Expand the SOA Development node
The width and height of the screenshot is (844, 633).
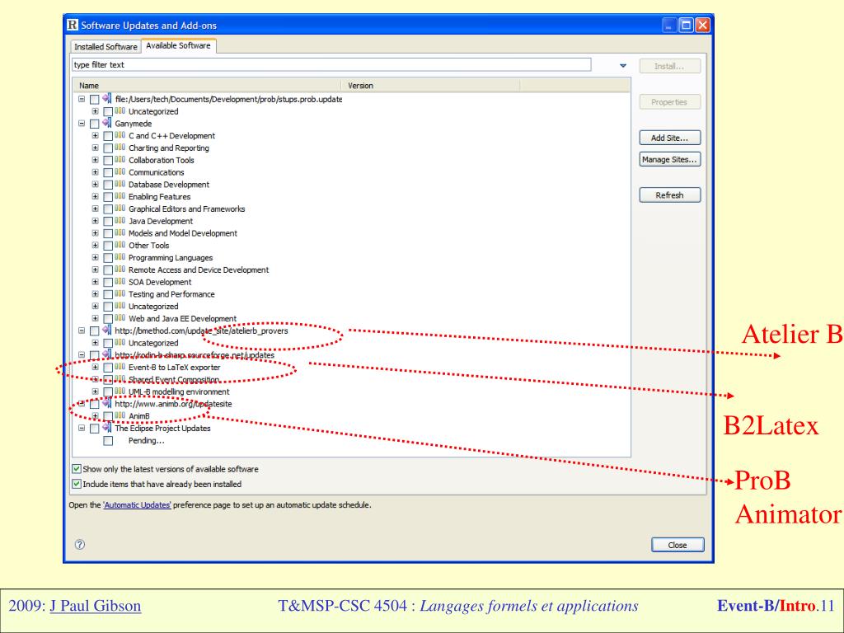click(x=96, y=282)
